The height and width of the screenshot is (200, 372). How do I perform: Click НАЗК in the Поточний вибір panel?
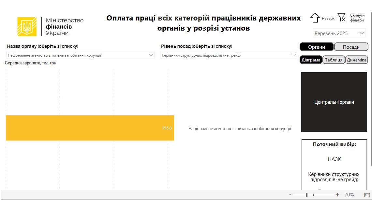[334, 159]
